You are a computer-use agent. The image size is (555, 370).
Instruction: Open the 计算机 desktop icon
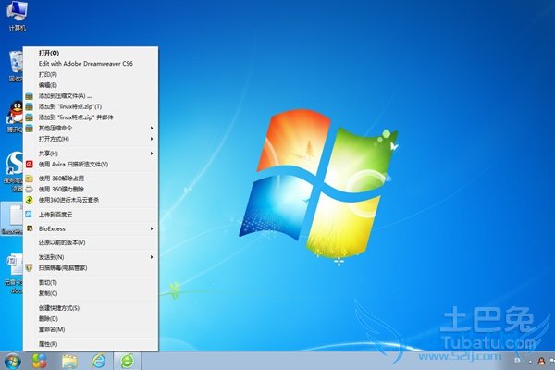15,16
